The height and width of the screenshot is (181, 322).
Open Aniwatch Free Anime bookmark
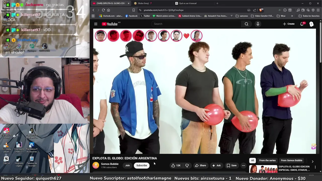point(216,16)
